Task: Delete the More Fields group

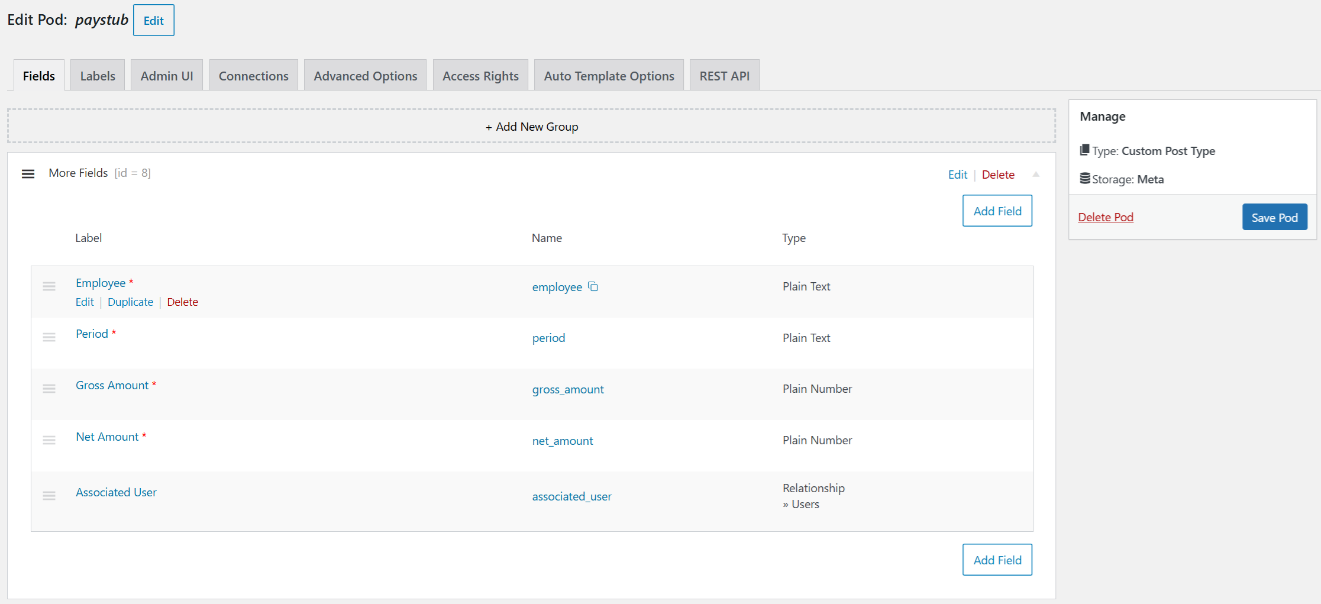Action: tap(997, 175)
